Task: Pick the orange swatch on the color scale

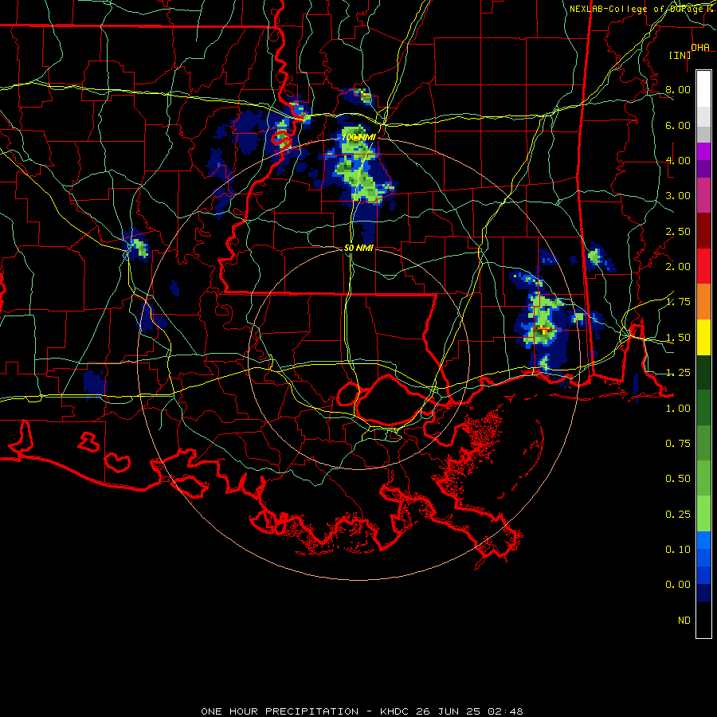Action: coord(703,302)
